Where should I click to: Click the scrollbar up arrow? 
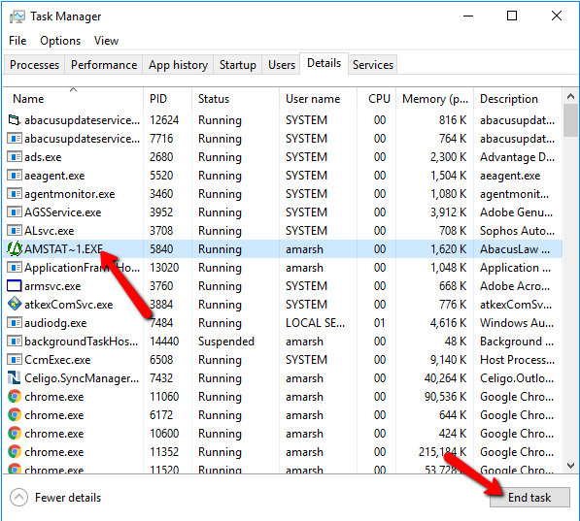pos(570,97)
